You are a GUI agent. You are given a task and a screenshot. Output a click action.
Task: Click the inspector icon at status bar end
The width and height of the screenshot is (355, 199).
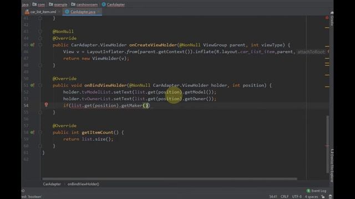[x=331, y=197]
